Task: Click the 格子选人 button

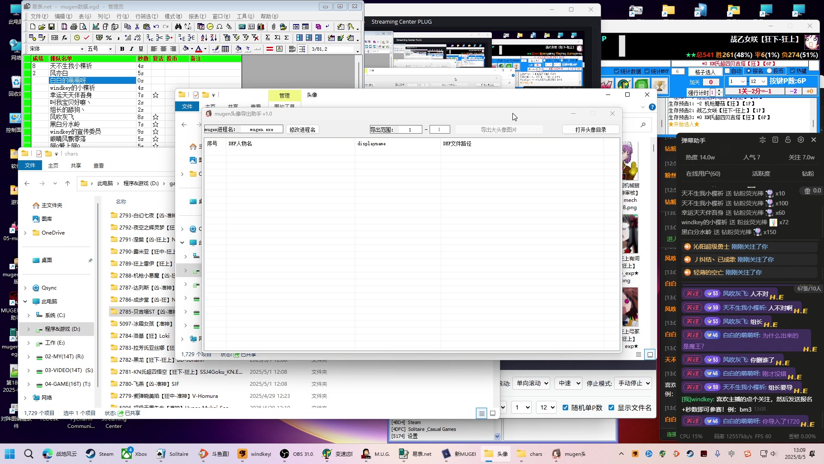Action: (706, 72)
